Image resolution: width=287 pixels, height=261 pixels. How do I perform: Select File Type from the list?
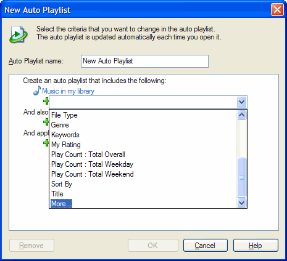[64, 115]
